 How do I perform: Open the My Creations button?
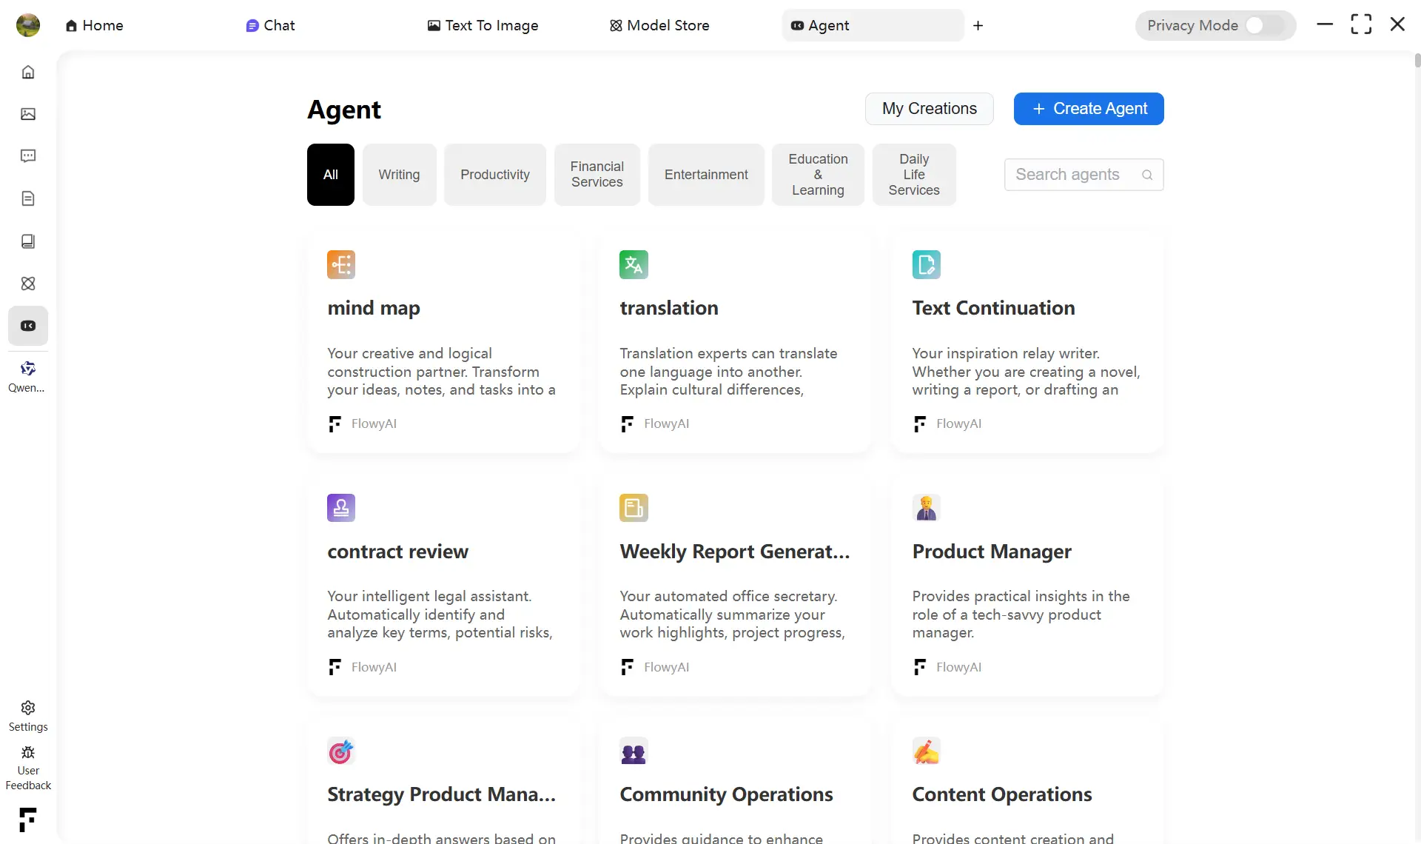[x=929, y=109]
